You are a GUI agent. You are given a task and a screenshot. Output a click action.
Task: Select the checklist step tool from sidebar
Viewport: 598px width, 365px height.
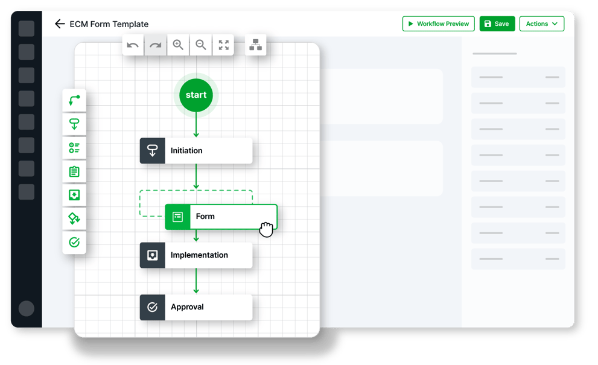(x=74, y=147)
